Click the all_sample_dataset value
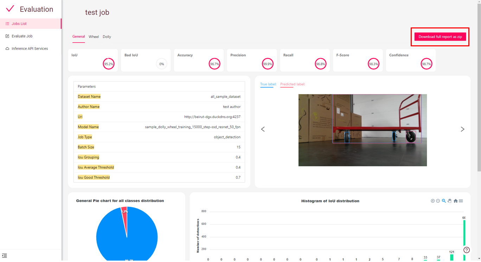Viewport: 481px width, 262px height. (226, 97)
